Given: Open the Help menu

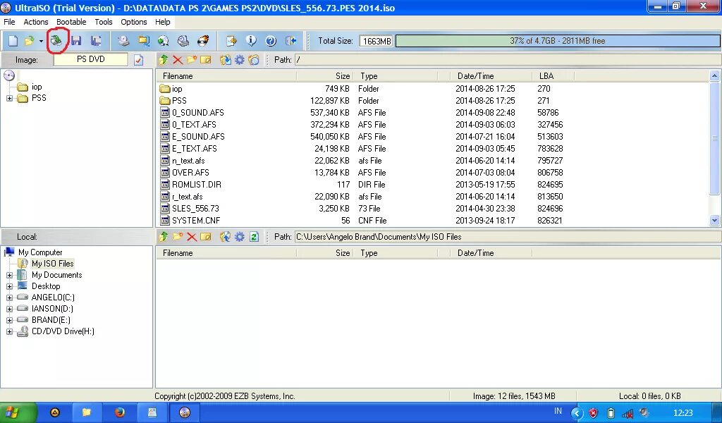Looking at the screenshot, I should click(x=163, y=22).
